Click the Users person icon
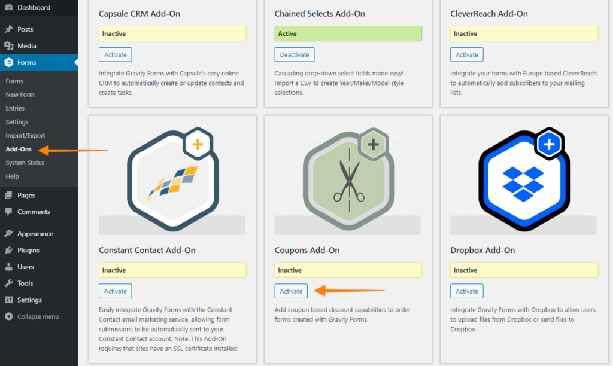This screenshot has width=613, height=366. [8, 267]
